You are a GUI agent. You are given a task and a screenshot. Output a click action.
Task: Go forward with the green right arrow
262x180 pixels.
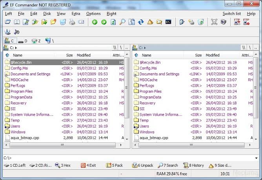[104, 22]
